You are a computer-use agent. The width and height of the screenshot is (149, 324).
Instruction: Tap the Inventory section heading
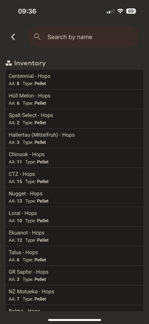tap(30, 63)
